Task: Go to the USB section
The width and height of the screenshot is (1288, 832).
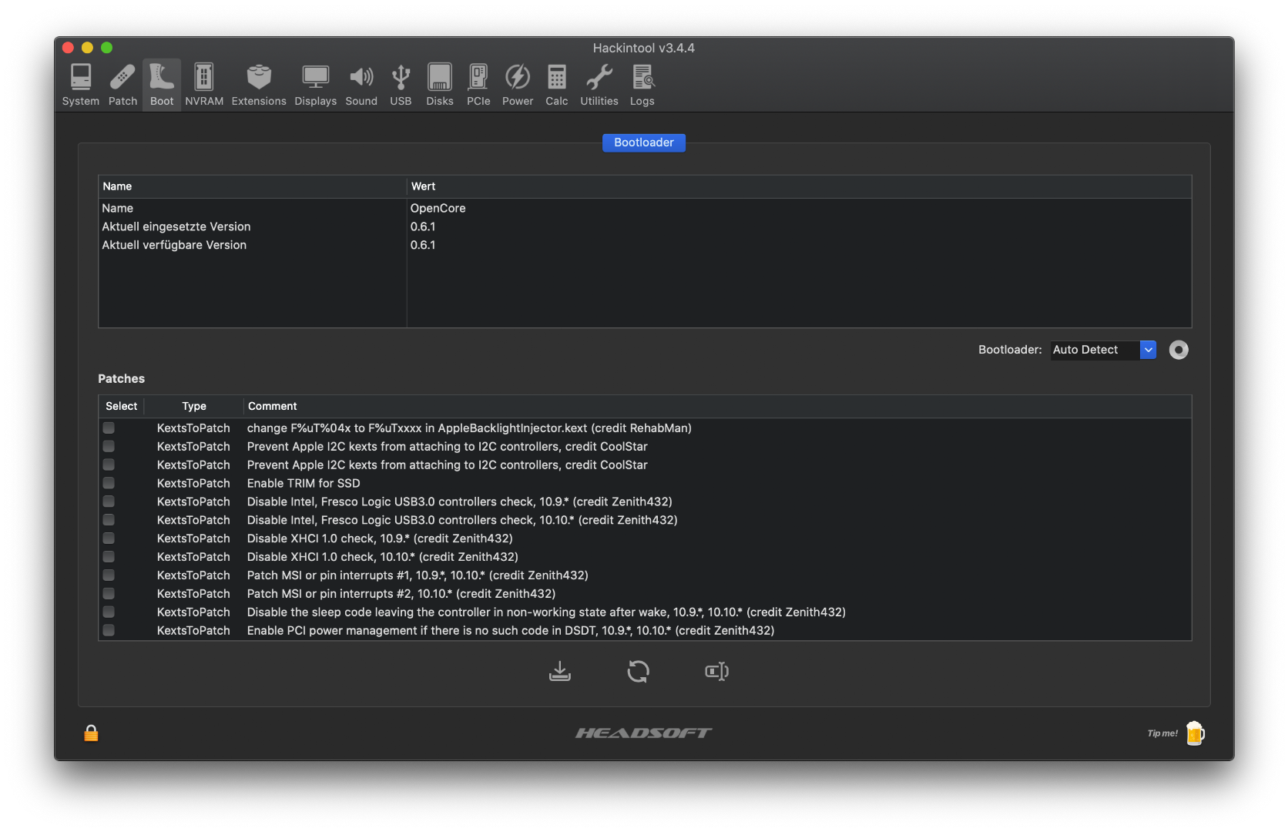Action: [x=401, y=84]
